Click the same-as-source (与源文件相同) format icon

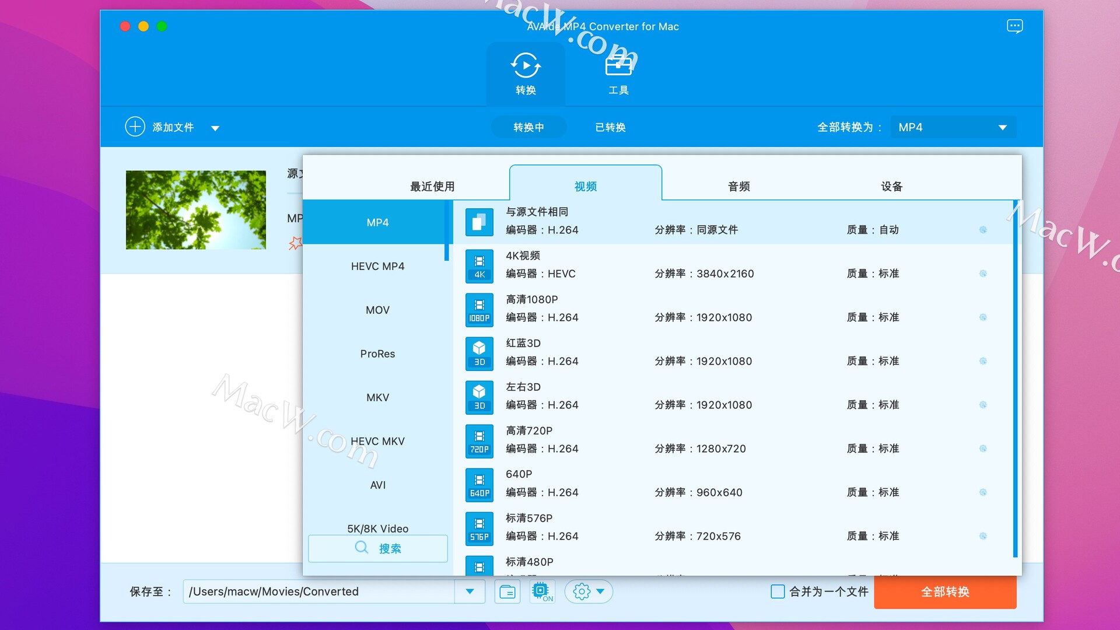point(479,222)
